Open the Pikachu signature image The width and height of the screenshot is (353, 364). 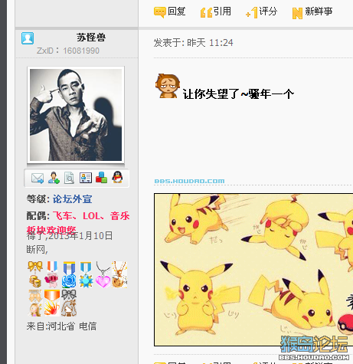[x=253, y=270]
